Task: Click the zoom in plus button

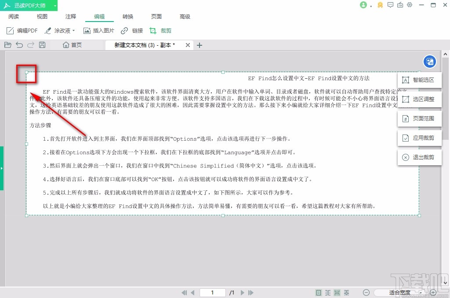Action: coord(433,293)
